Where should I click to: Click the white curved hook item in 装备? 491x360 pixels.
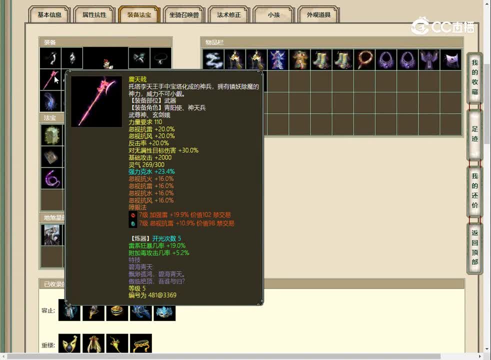[50, 58]
